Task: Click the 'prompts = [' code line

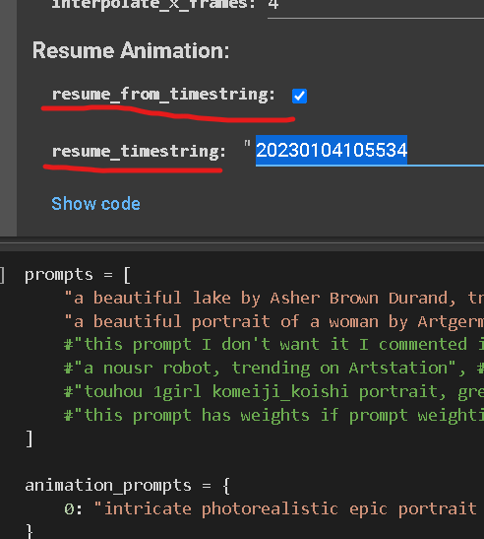Action: pos(78,275)
